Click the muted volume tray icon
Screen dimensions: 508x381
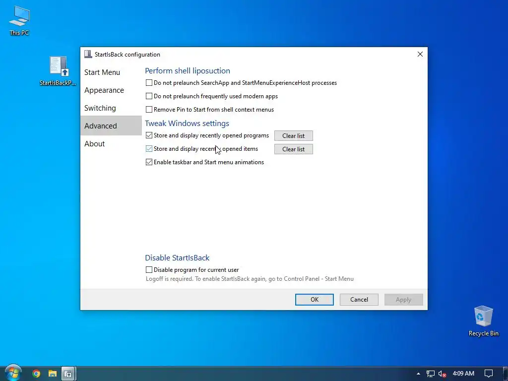point(442,374)
